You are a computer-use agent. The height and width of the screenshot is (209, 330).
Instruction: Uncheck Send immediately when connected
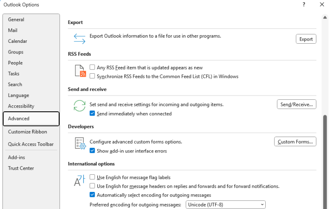click(x=93, y=113)
